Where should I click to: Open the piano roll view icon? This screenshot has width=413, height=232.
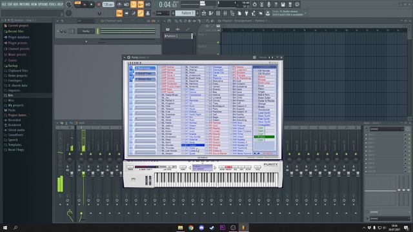point(211,13)
